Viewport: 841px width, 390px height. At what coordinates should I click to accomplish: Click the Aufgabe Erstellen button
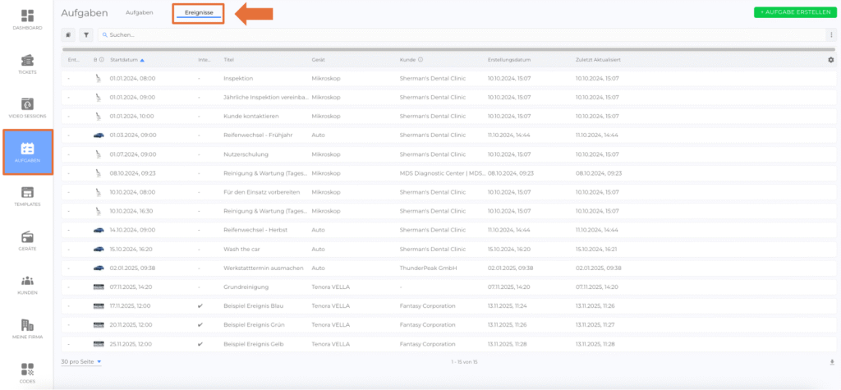792,12
